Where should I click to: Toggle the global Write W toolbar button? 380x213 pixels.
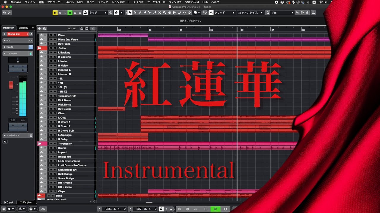(75, 13)
